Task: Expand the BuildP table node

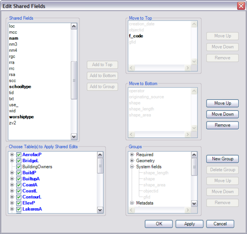Action: (x=12, y=173)
